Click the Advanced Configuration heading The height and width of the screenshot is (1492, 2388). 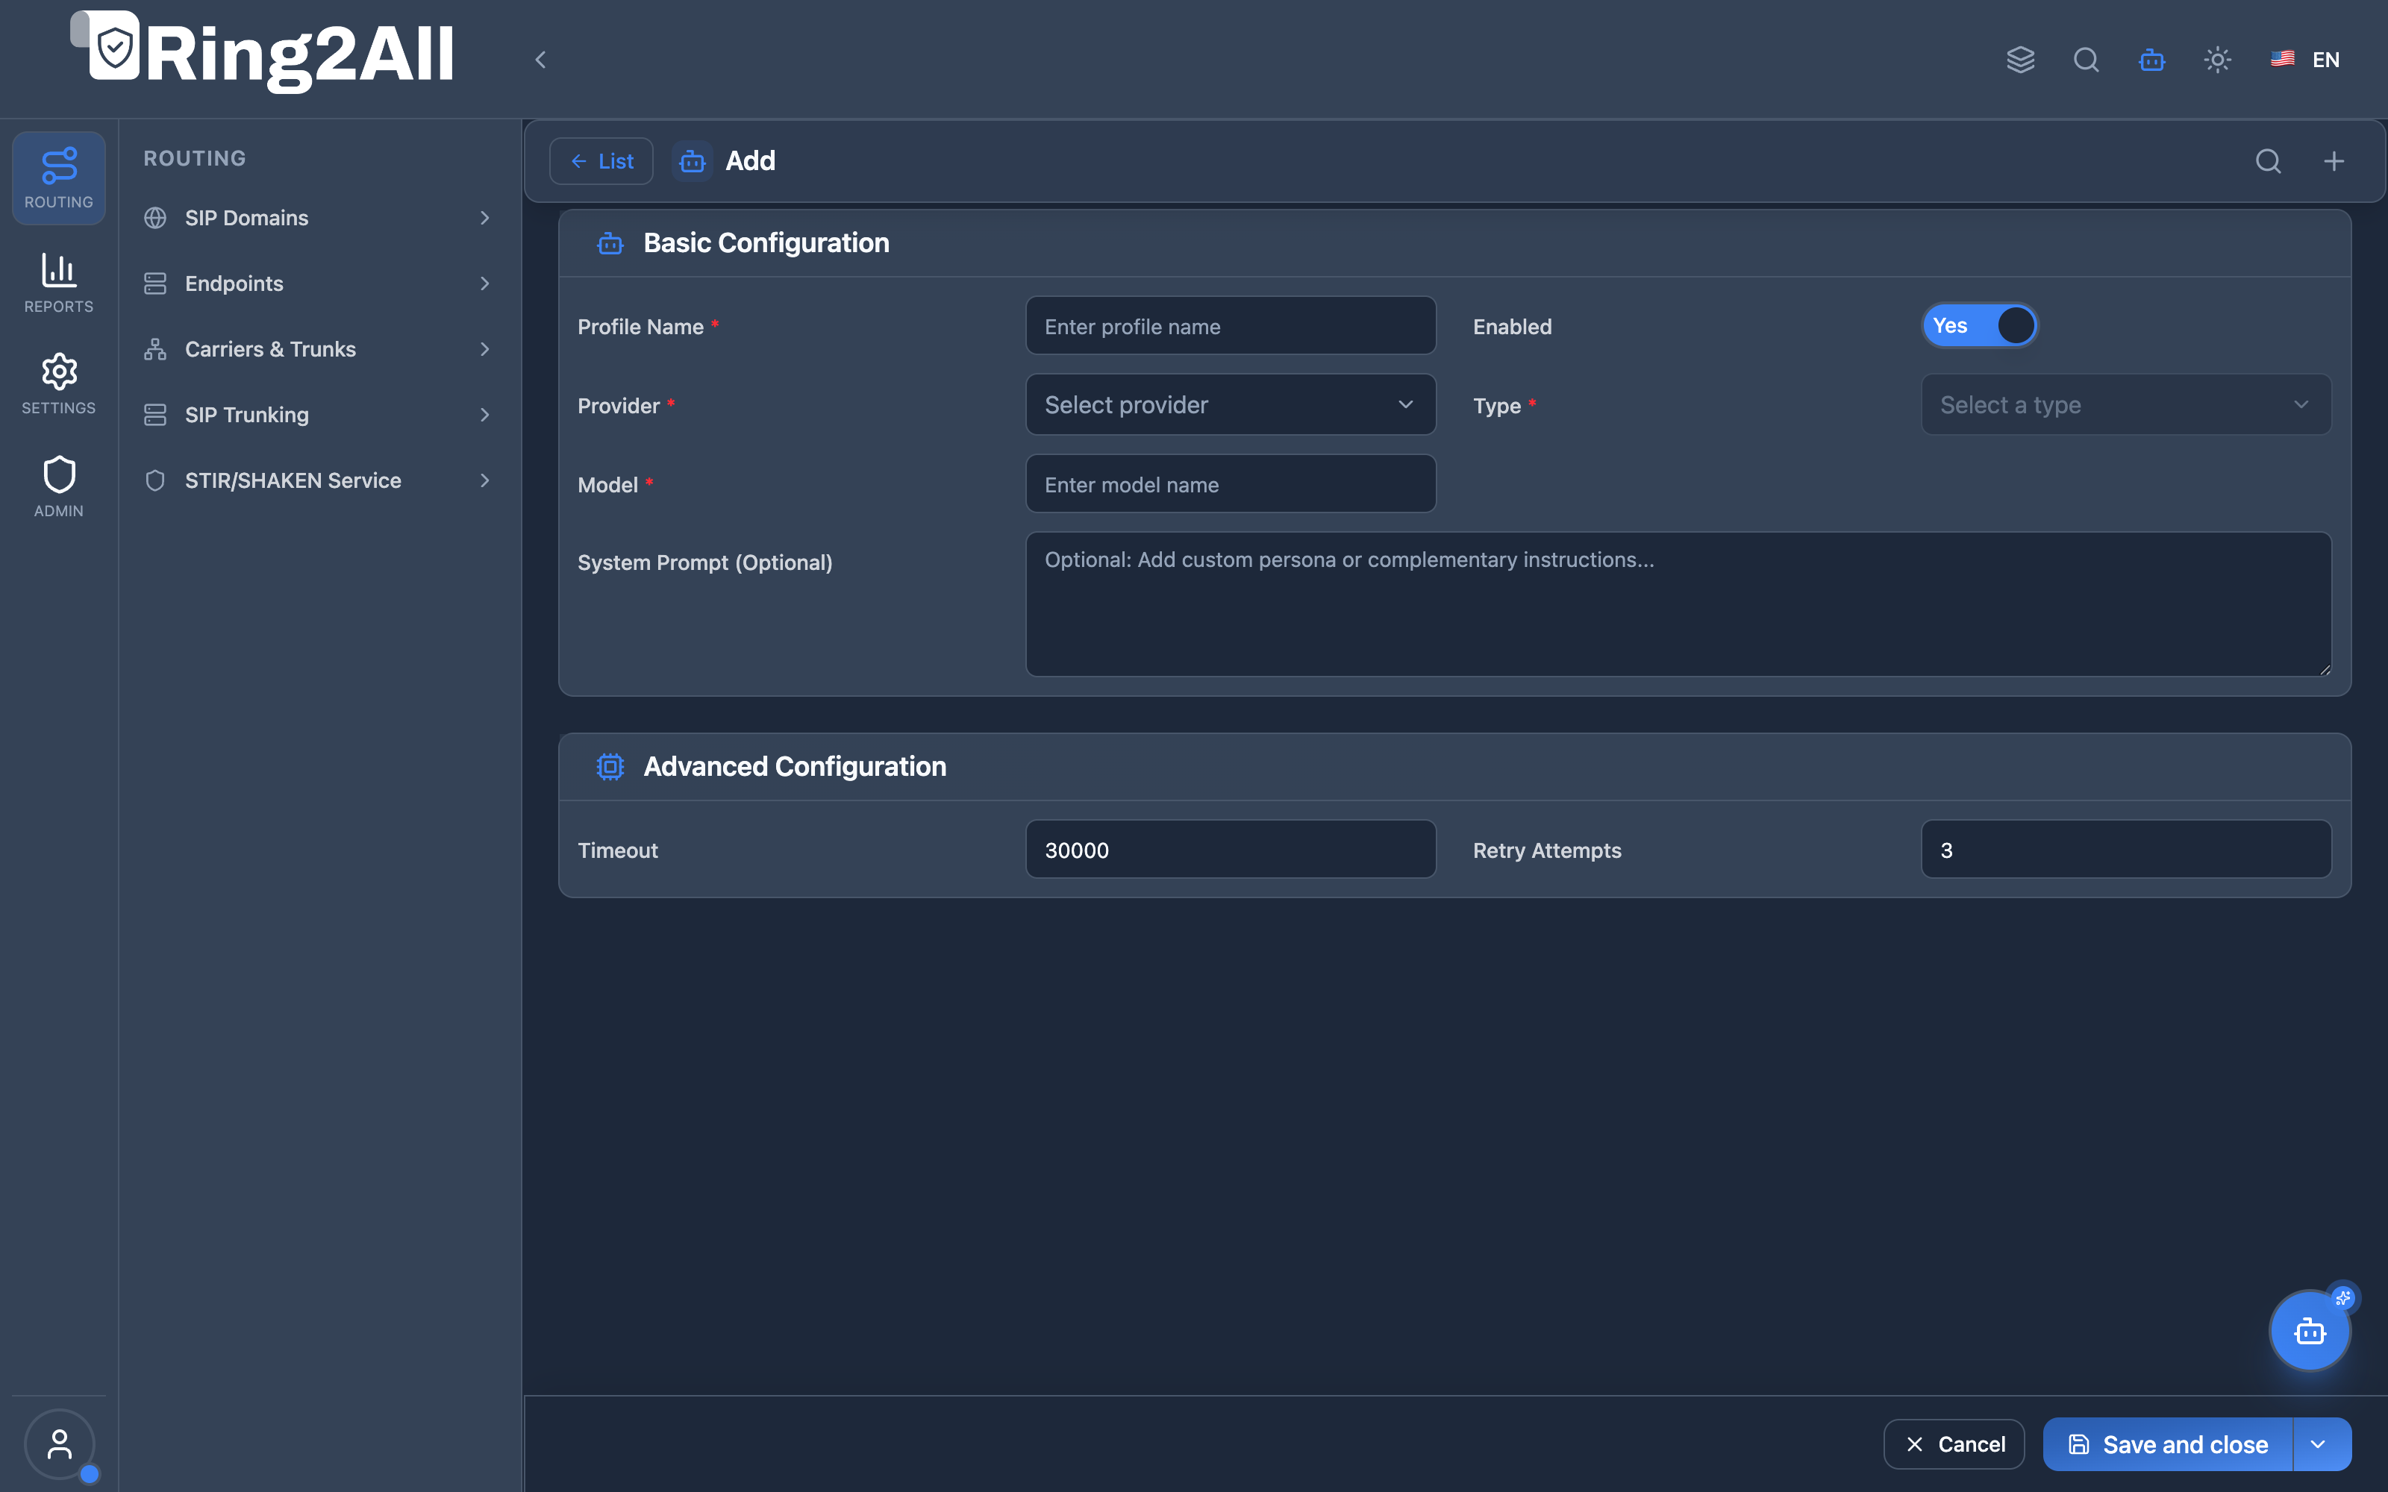[x=794, y=767]
